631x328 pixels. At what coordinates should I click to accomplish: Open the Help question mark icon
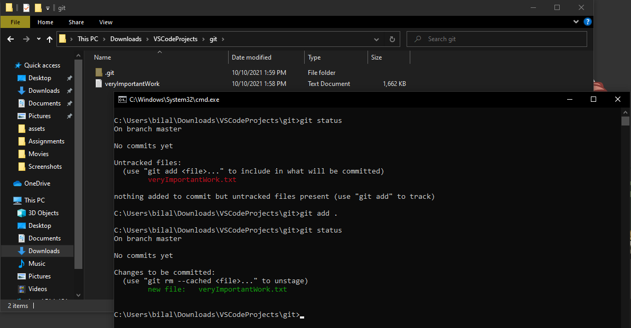click(587, 22)
